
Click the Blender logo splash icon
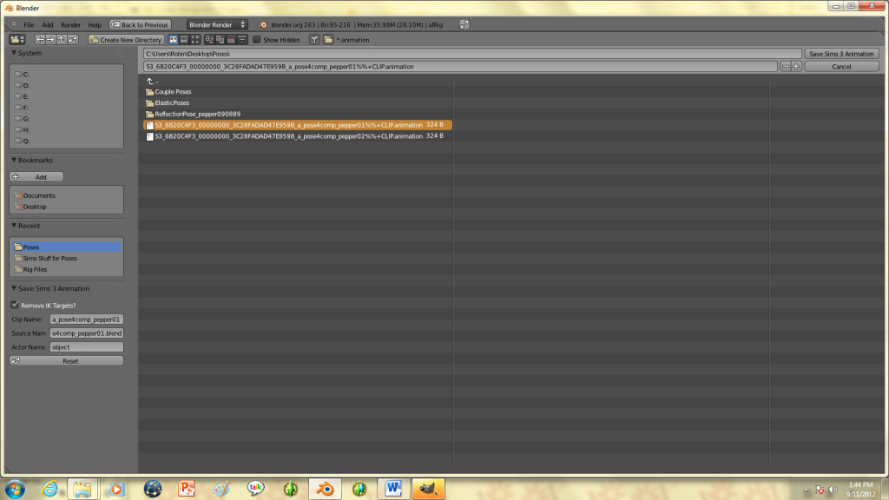coord(263,25)
